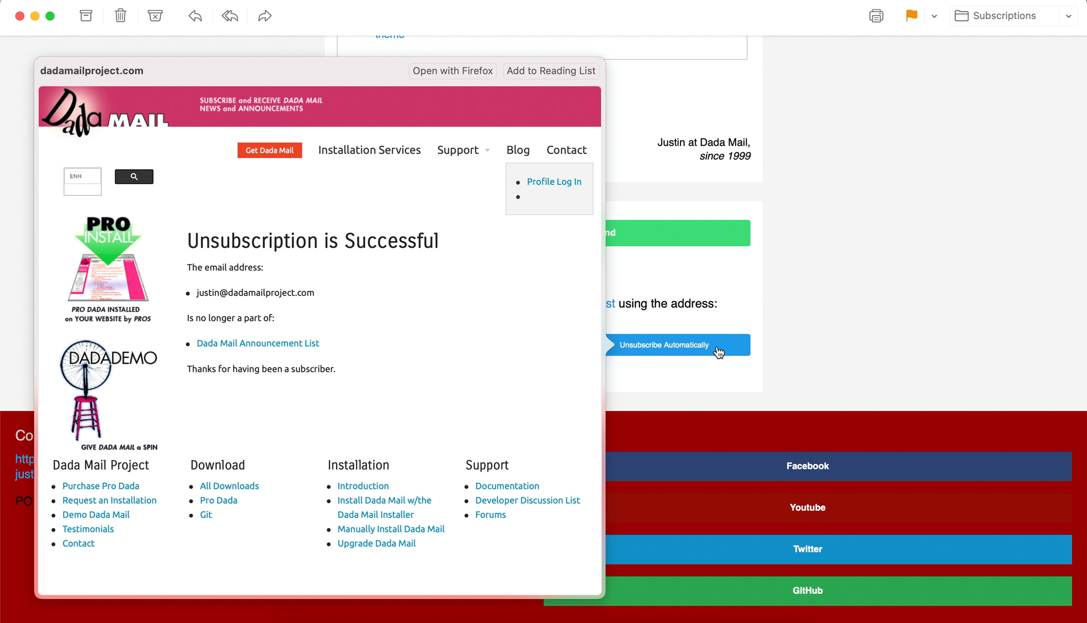This screenshot has height=623, width=1087.
Task: Click the Blog navigation tab
Action: coord(517,150)
